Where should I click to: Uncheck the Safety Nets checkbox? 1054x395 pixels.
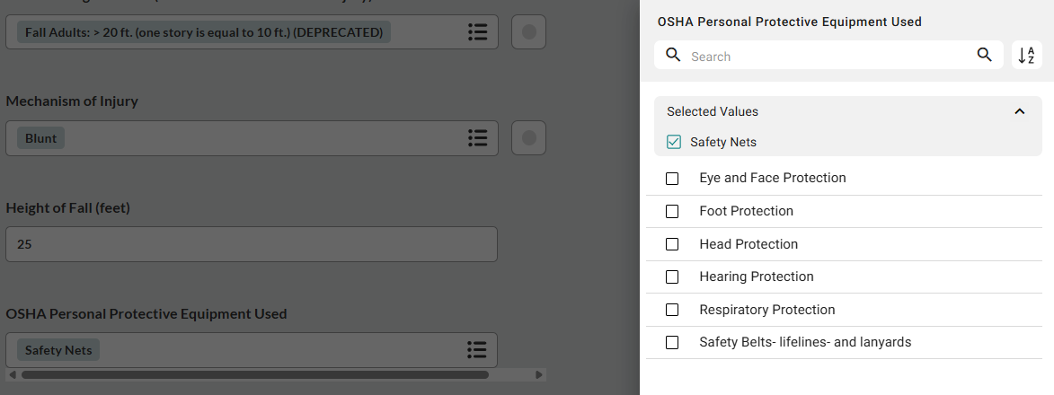pyautogui.click(x=674, y=142)
